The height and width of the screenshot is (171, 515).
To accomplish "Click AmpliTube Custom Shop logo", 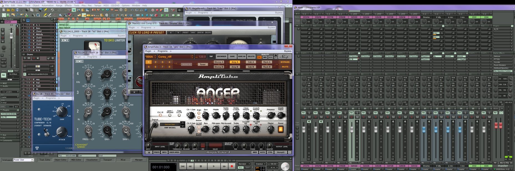I will (285, 56).
